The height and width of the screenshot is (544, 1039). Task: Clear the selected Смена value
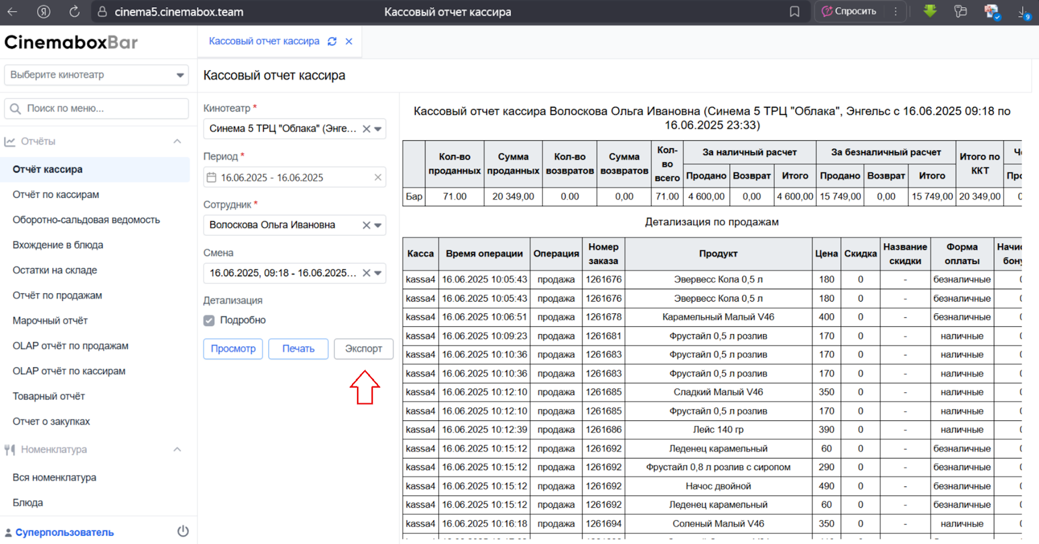[366, 273]
